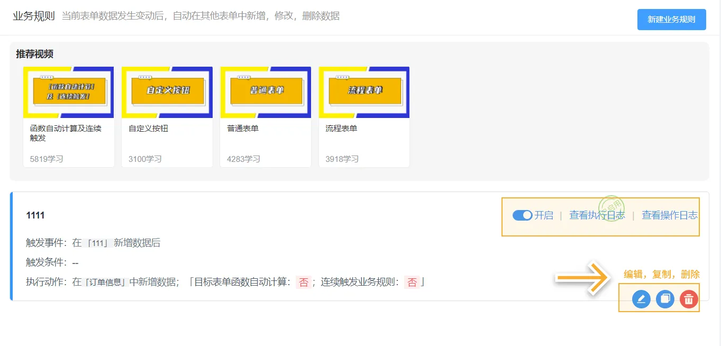
Task: Toggle the 开启 switch off
Action: (x=522, y=215)
